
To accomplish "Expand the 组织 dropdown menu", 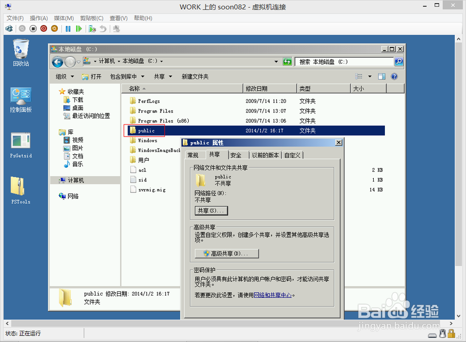I will 72,77.
